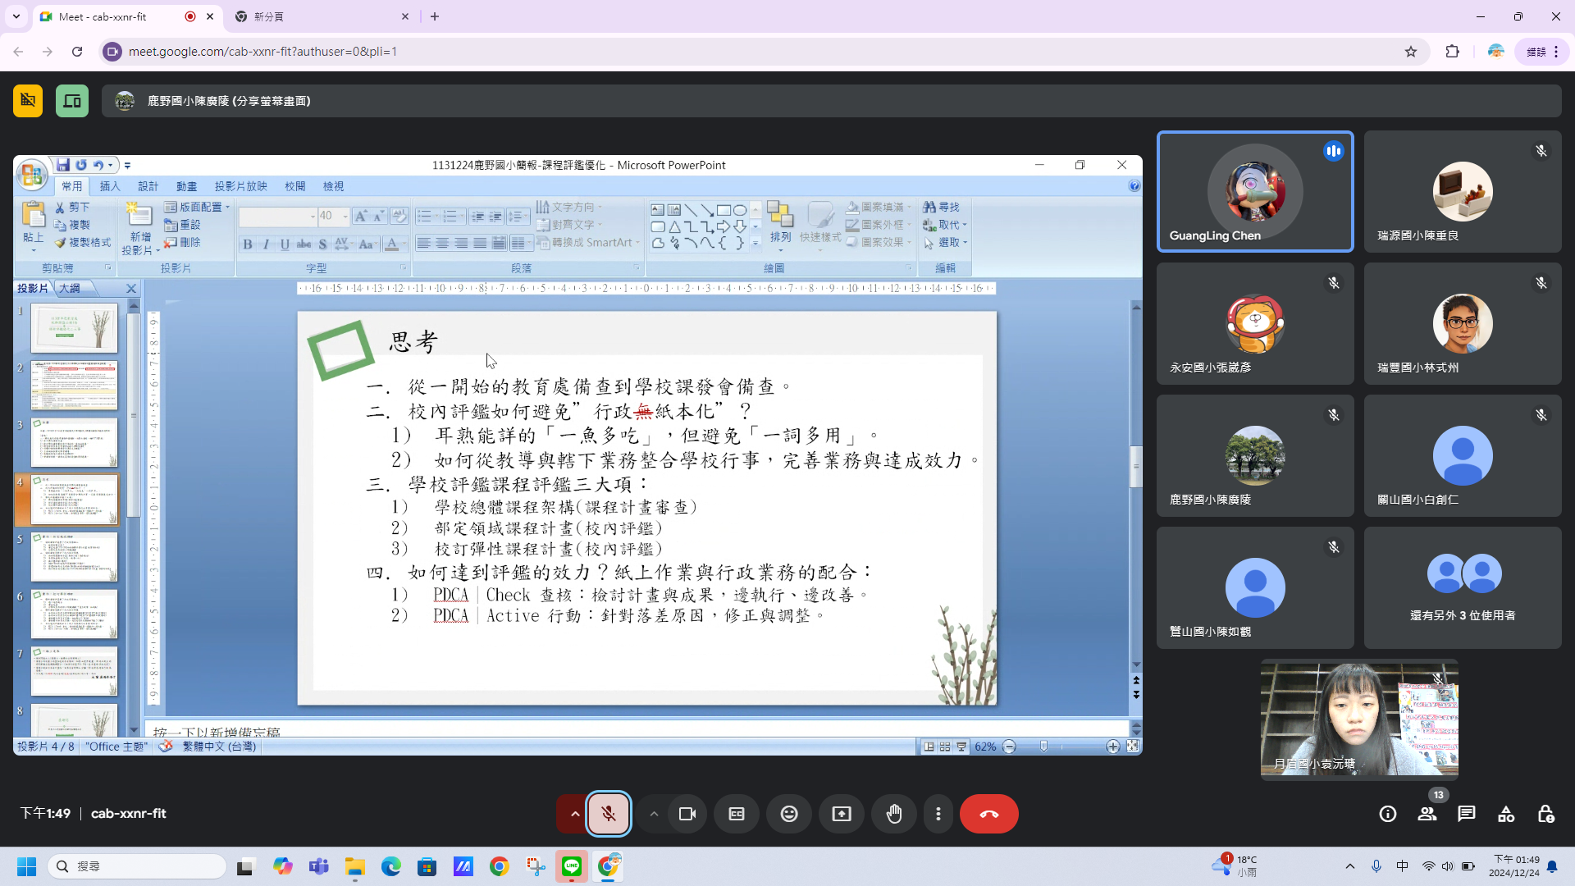This screenshot has height=886, width=1575.
Task: Open LINE from the taskbar
Action: click(572, 866)
